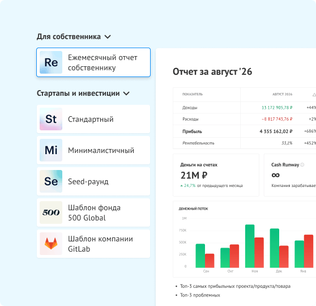Click the "Cash Runway" card title
The image size is (316, 306).
click(285, 165)
